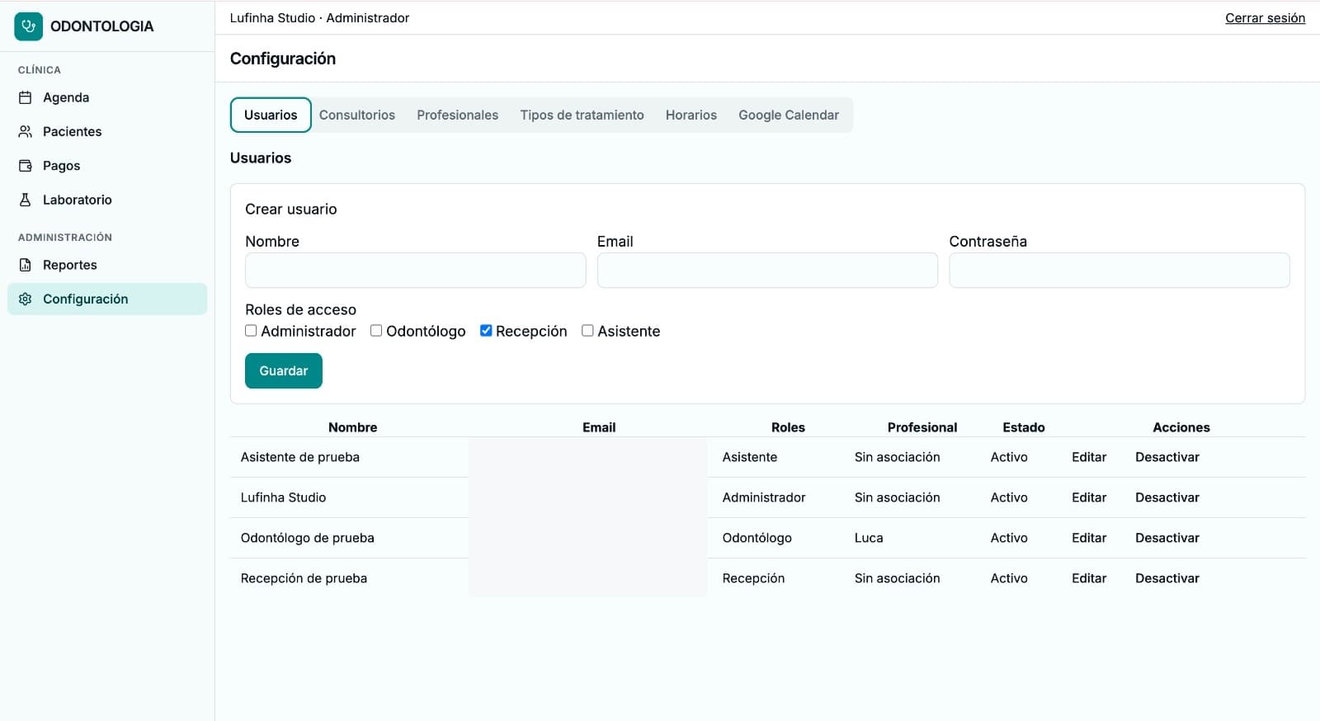Click the 'Lufinha Studio' name cell

(x=283, y=497)
